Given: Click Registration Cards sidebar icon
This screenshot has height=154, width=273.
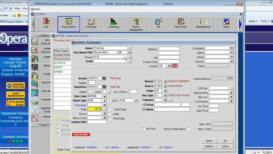Looking at the screenshot, I should 35,110.
